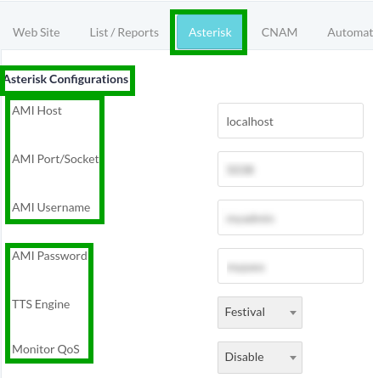Click the Asterisk Configurations heading
This screenshot has width=373, height=378.
[x=66, y=79]
